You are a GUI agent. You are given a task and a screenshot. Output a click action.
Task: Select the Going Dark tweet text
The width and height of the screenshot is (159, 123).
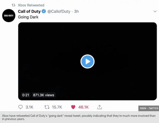28,17
